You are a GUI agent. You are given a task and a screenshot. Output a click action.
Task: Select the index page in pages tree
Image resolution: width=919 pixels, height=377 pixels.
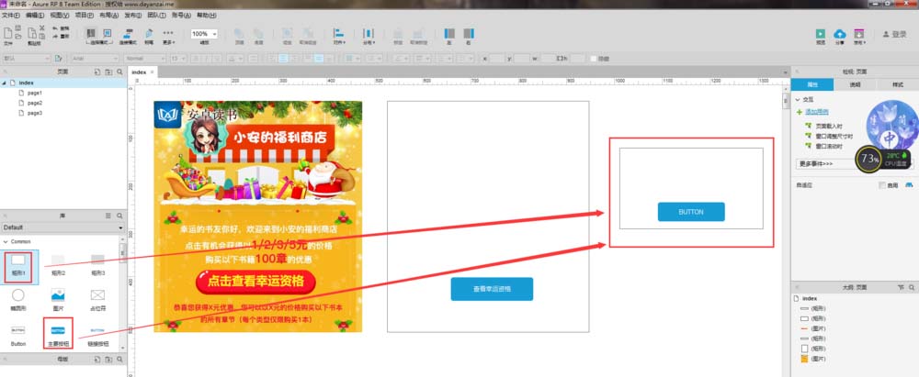[x=64, y=83]
